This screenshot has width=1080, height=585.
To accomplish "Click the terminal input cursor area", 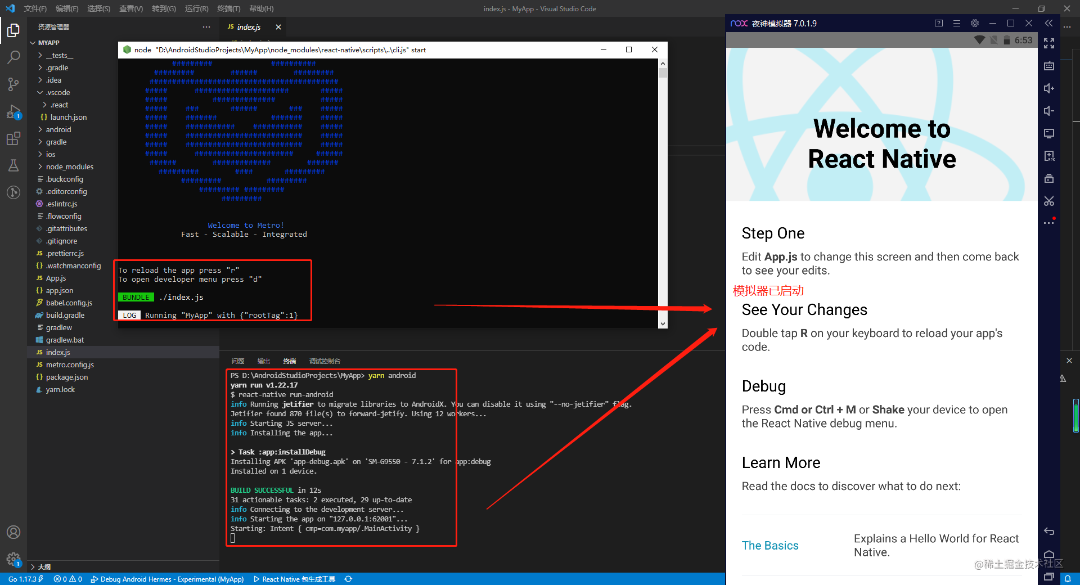I will tap(232, 538).
